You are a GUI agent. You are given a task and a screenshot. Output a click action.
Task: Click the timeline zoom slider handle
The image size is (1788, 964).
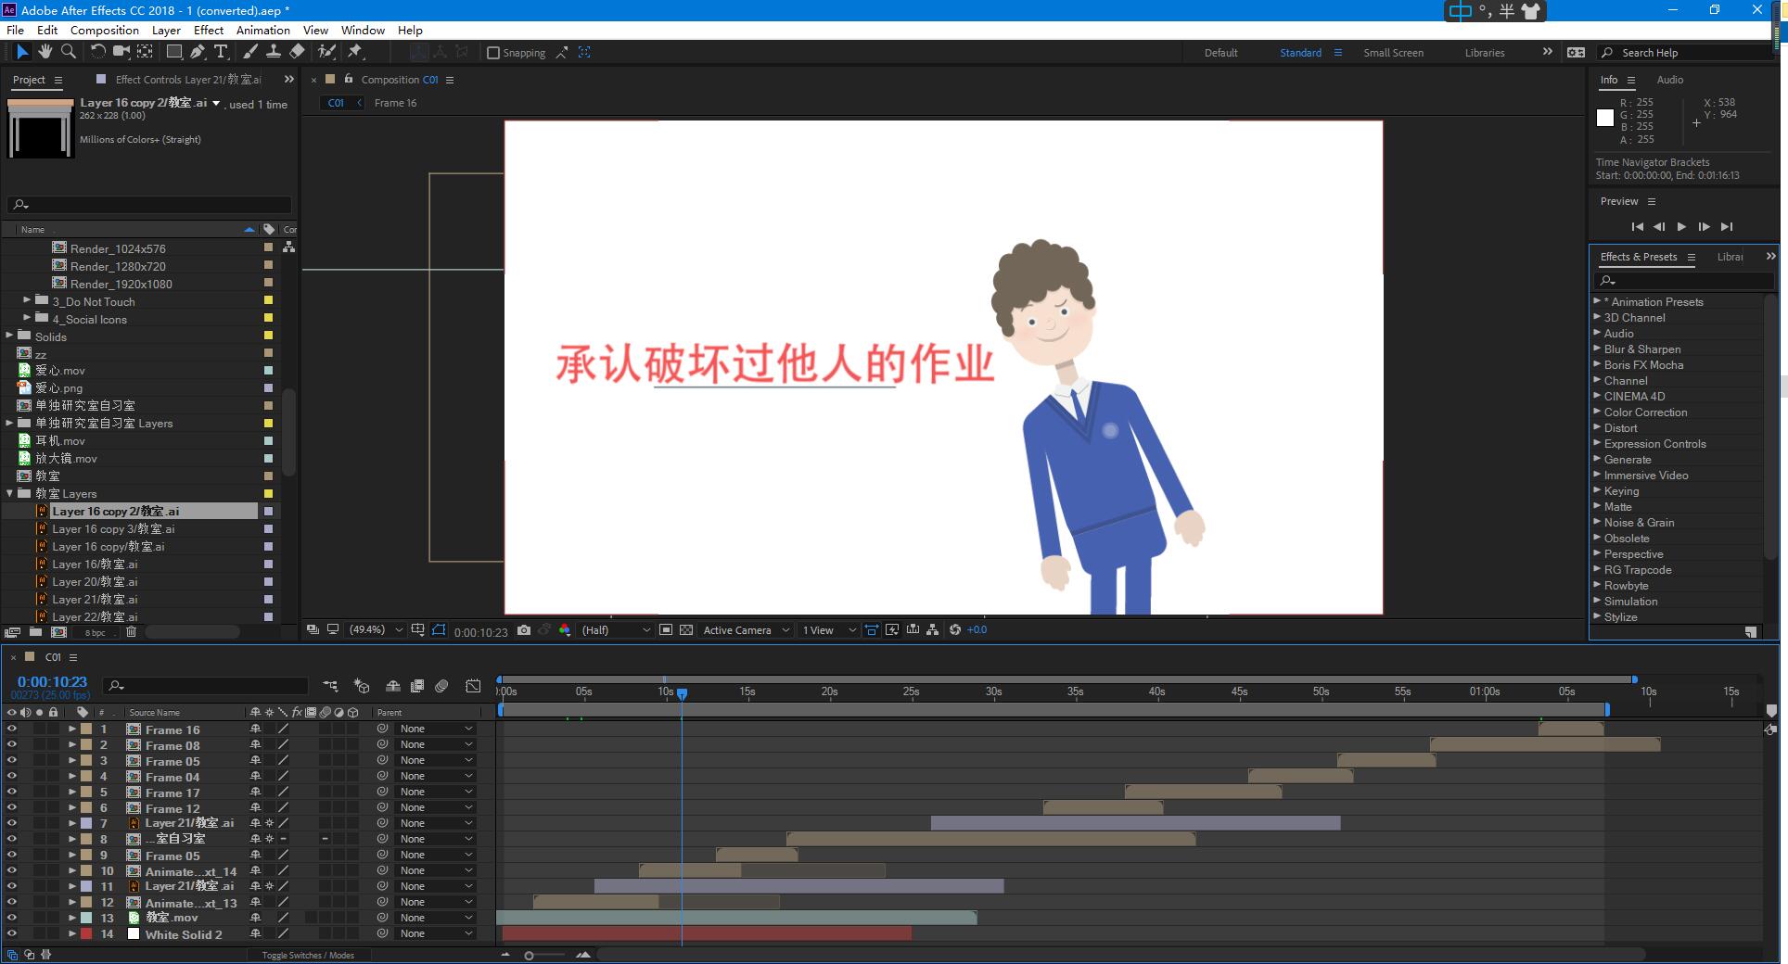click(529, 955)
